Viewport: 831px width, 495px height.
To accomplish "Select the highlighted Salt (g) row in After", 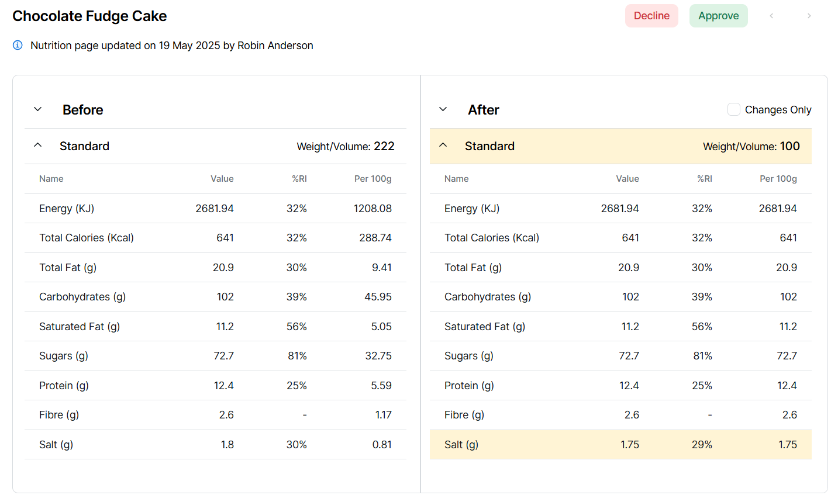I will click(620, 445).
